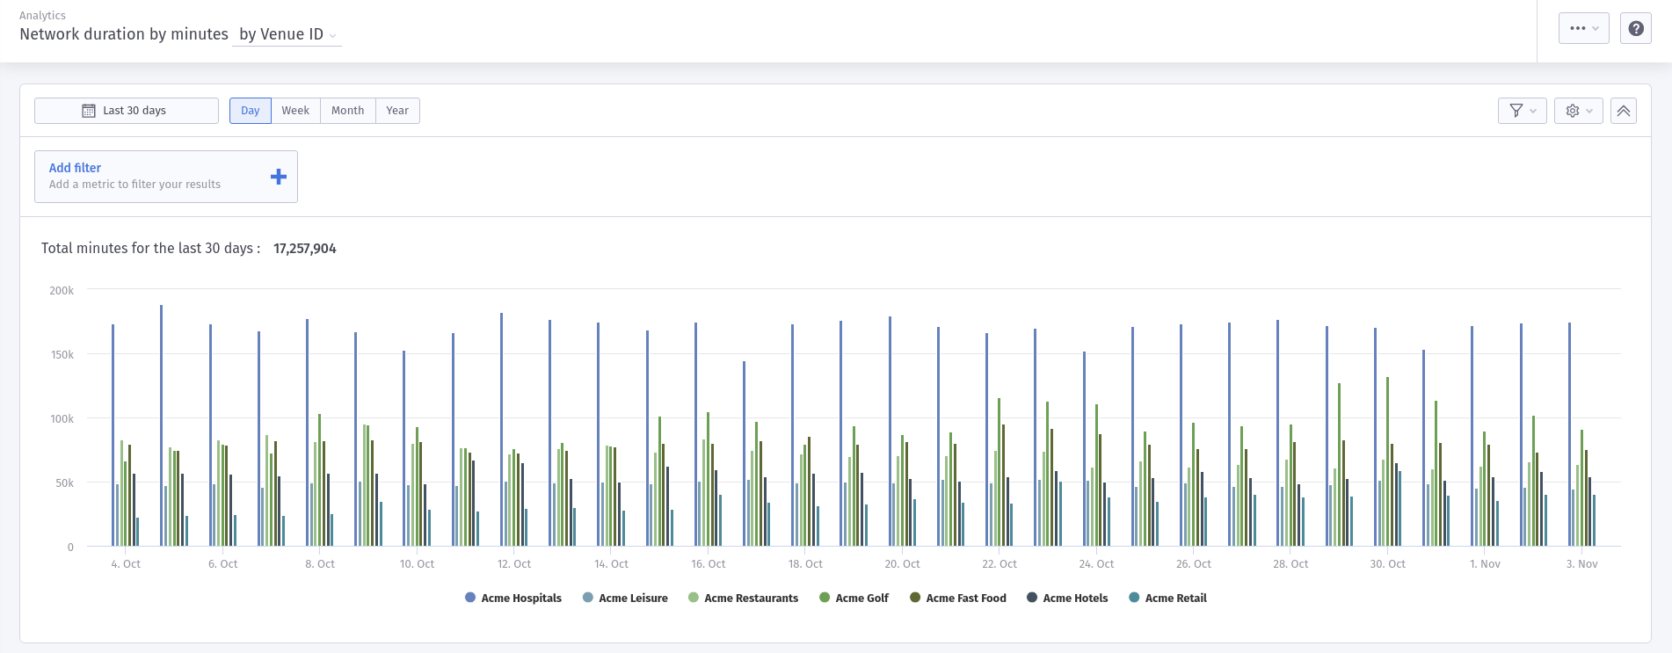This screenshot has height=653, width=1672.
Task: Toggle Acme Leisure series in legend
Action: point(625,598)
